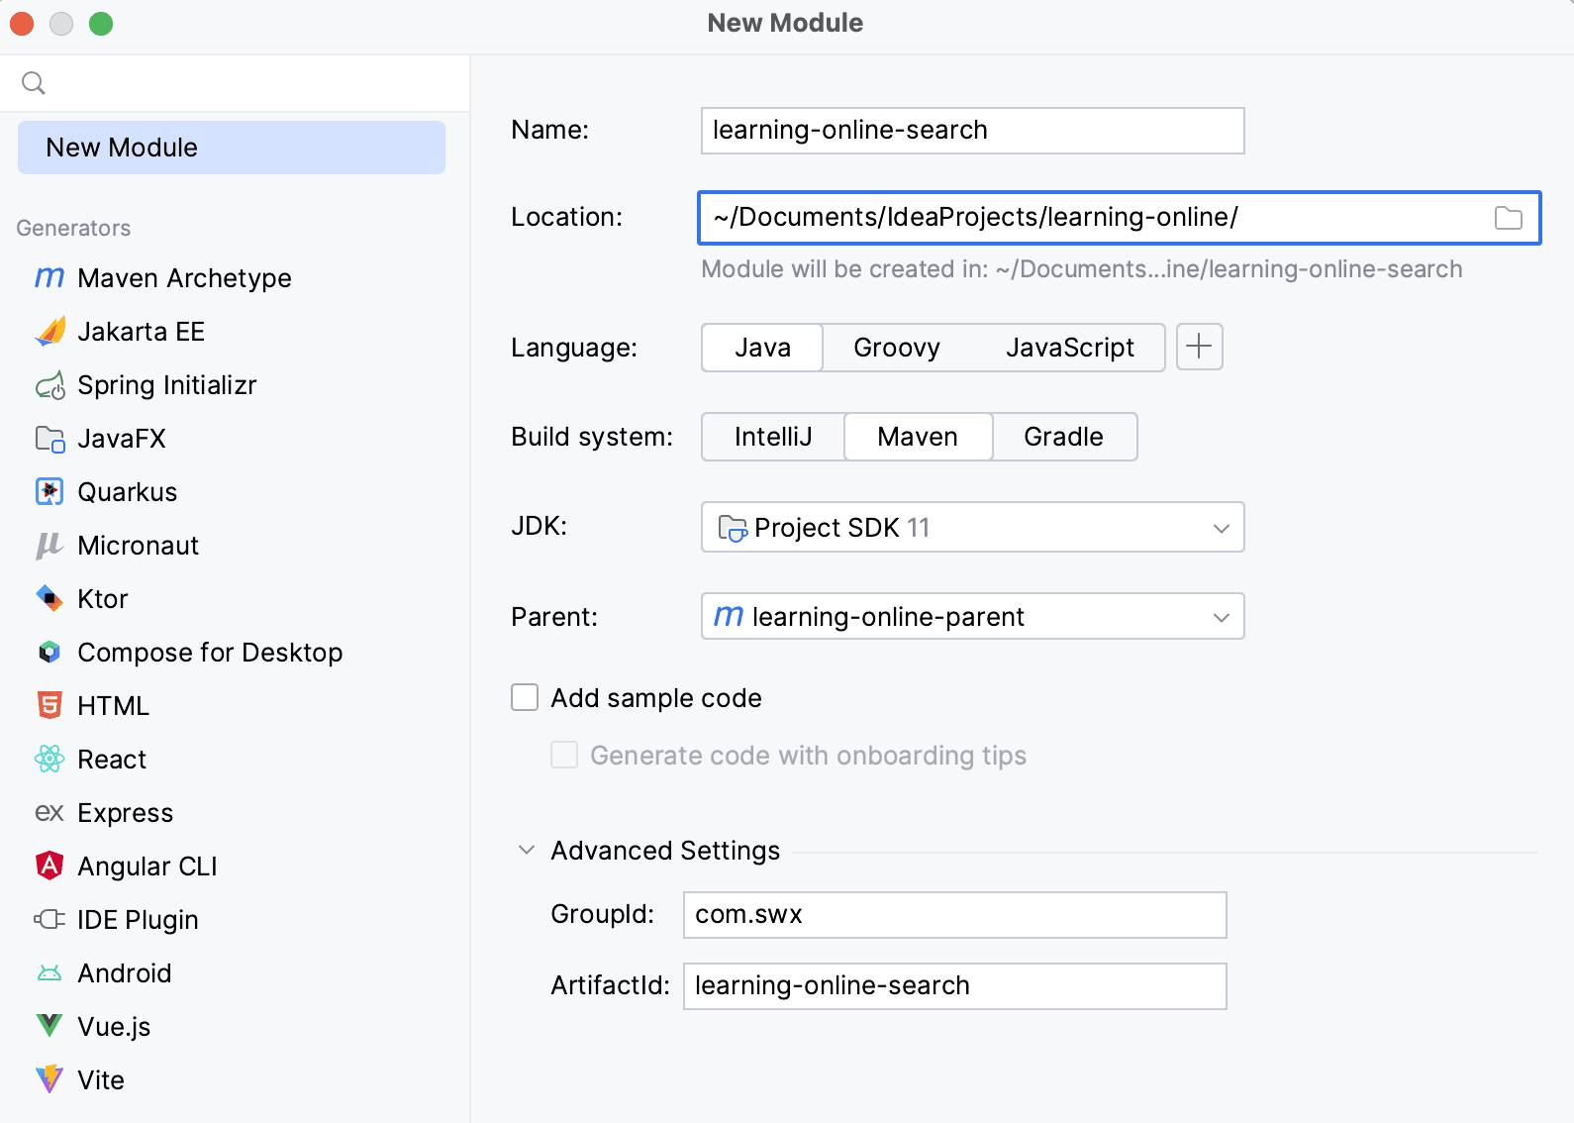The height and width of the screenshot is (1123, 1574).
Task: Select Gradle as the build system
Action: point(1063,437)
